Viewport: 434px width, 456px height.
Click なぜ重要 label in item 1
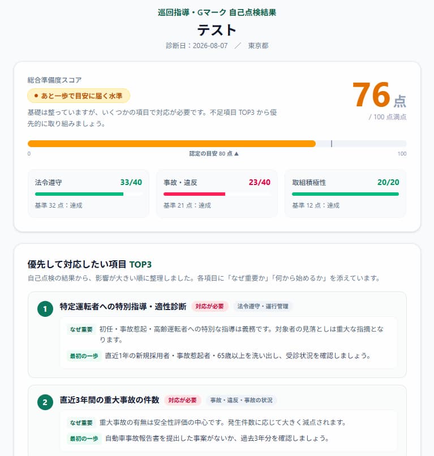point(81,329)
